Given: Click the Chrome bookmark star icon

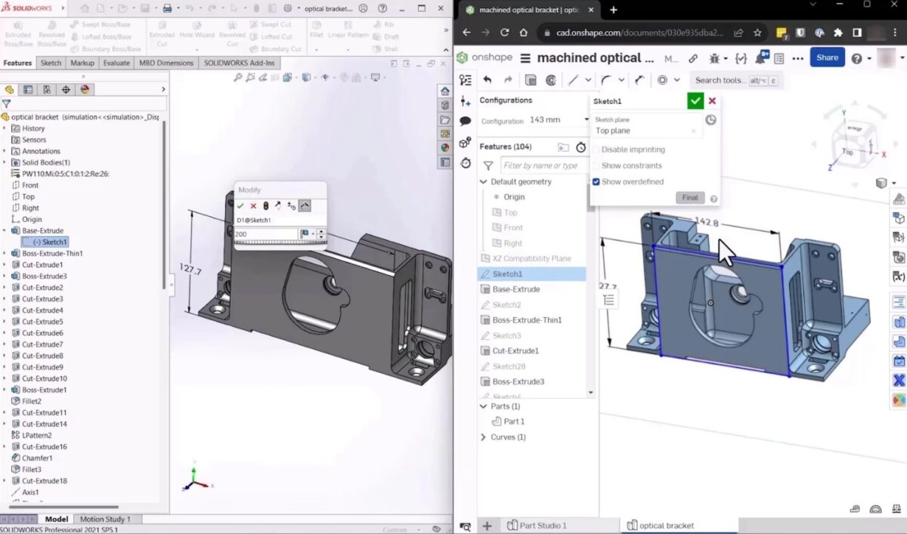Looking at the screenshot, I should tap(757, 33).
